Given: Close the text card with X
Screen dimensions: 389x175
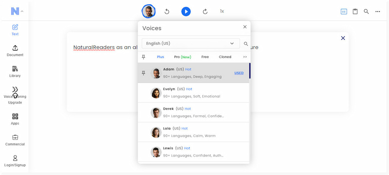Looking at the screenshot, I should pyautogui.click(x=343, y=38).
